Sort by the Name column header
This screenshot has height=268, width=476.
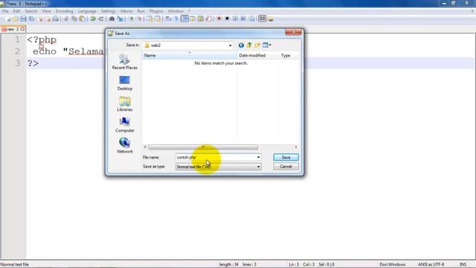point(189,55)
